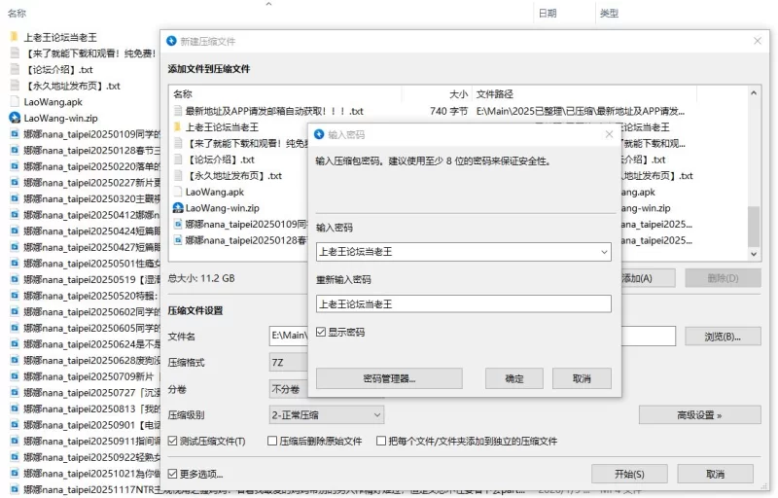
Task: Sort Explorer by the 名称 column header
Action: (x=17, y=14)
